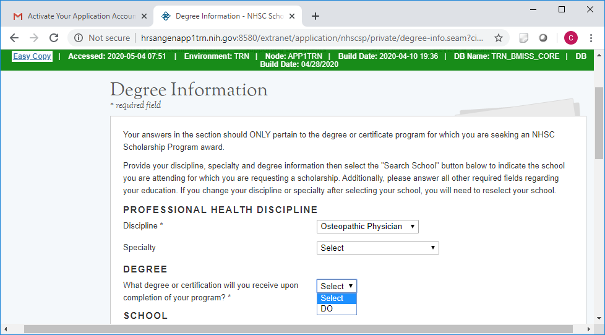Screen dimensions: 605x335
Task: Go back to previous page
Action: (14, 38)
